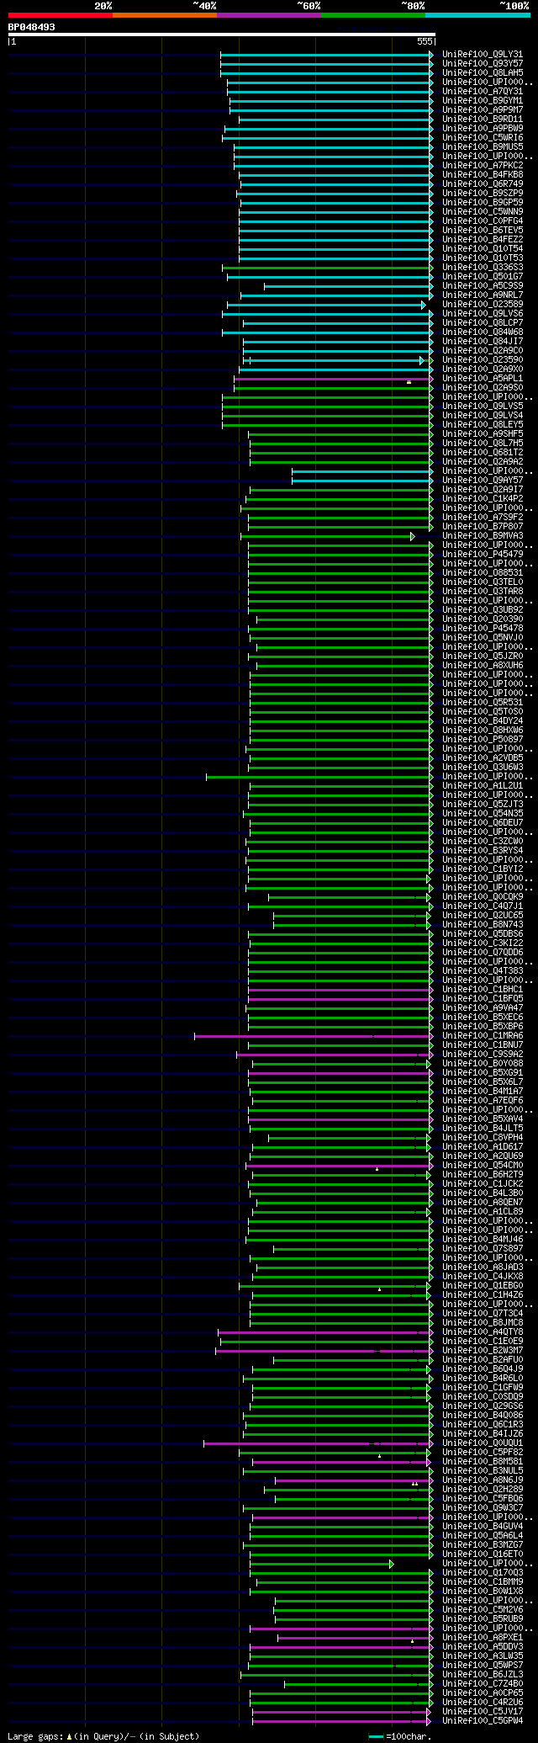Select hit label UniRef100_B9MUS5
Image resolution: width=538 pixels, height=1743 pixels.
[484, 147]
